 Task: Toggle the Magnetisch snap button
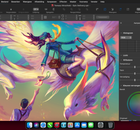click(x=138, y=9)
